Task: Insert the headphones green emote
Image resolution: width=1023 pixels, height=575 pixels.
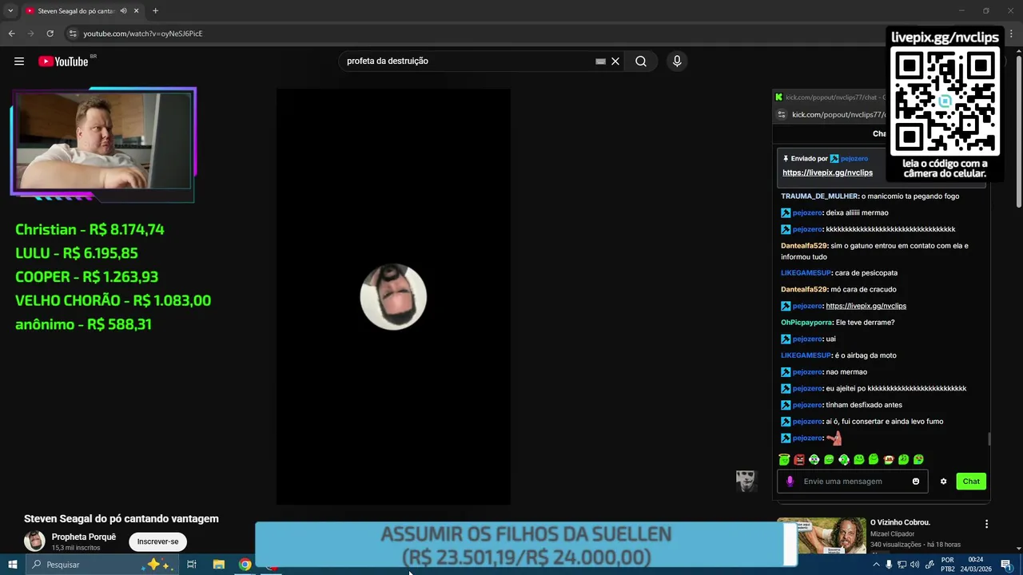Action: tap(814, 459)
